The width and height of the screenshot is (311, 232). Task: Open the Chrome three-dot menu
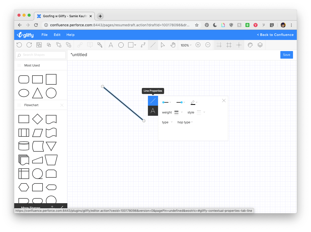[x=291, y=25]
